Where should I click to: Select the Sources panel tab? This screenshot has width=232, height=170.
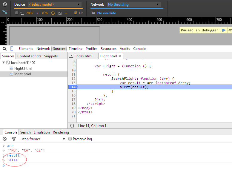tap(59, 49)
